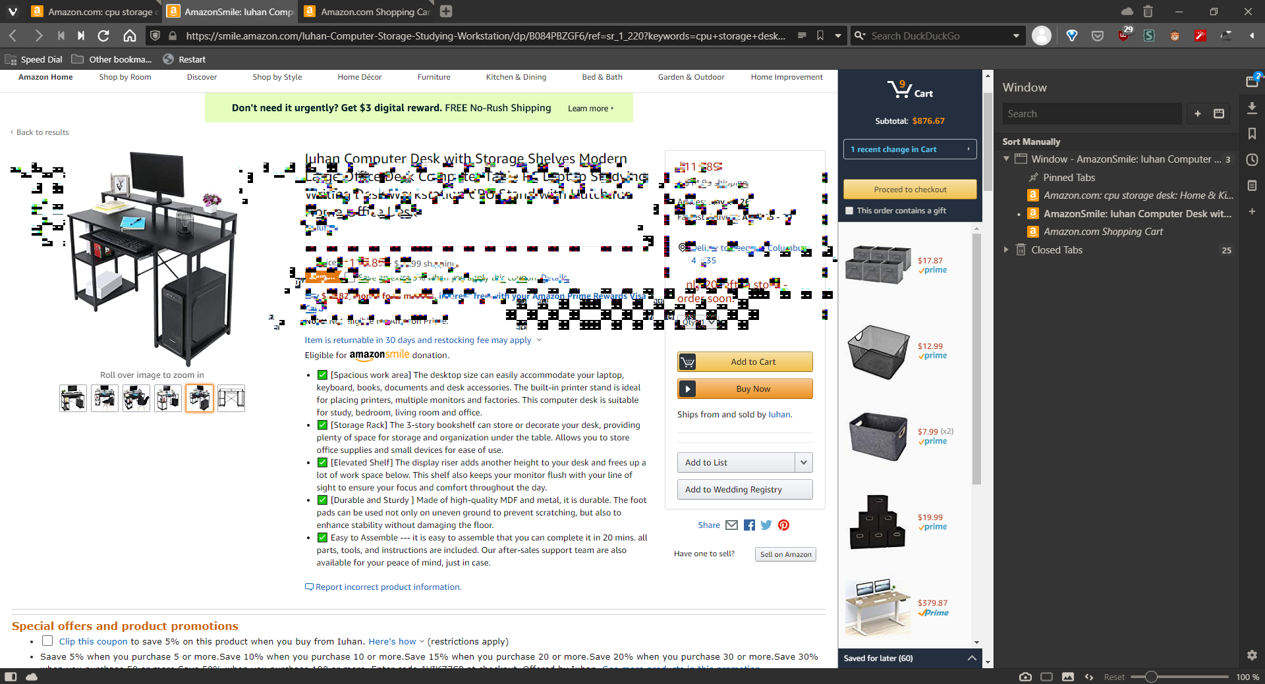Focus the Window panel search field
Viewport: 1265px width, 684px height.
pyautogui.click(x=1092, y=114)
